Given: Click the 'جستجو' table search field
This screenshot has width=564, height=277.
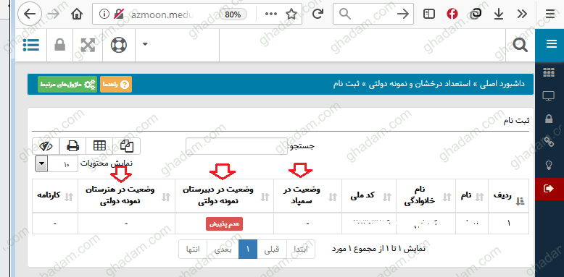Looking at the screenshot, I should point(236,146).
